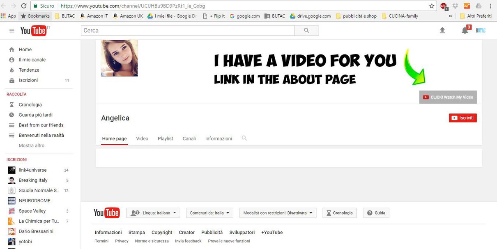Click Space Valley channel avatar
Screen dimensions: 497x249
click(12, 211)
